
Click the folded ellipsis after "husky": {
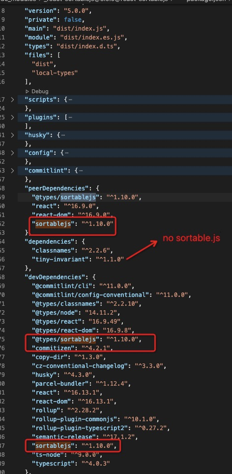point(63,136)
